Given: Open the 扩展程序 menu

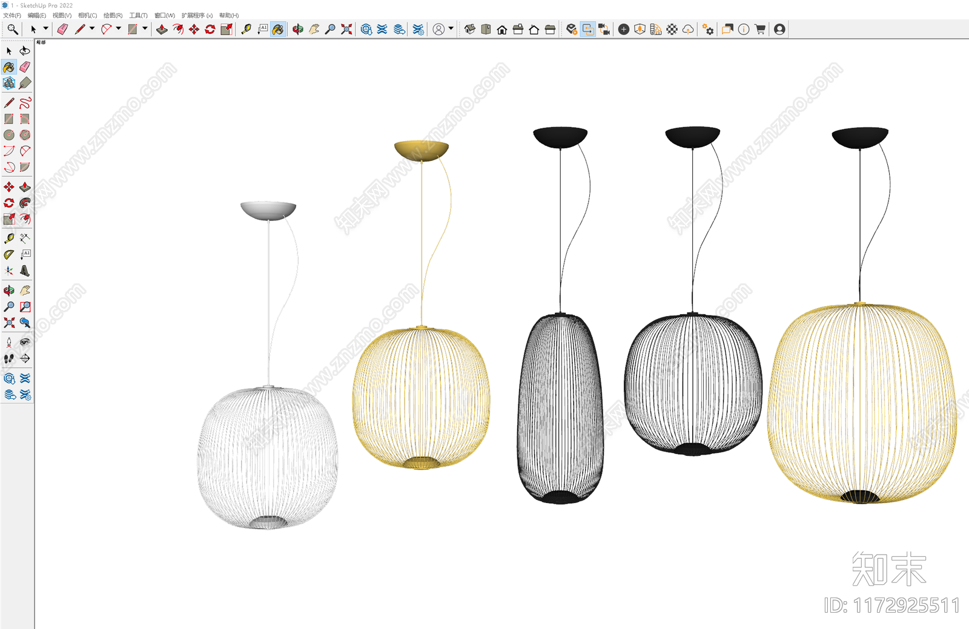Looking at the screenshot, I should [197, 16].
